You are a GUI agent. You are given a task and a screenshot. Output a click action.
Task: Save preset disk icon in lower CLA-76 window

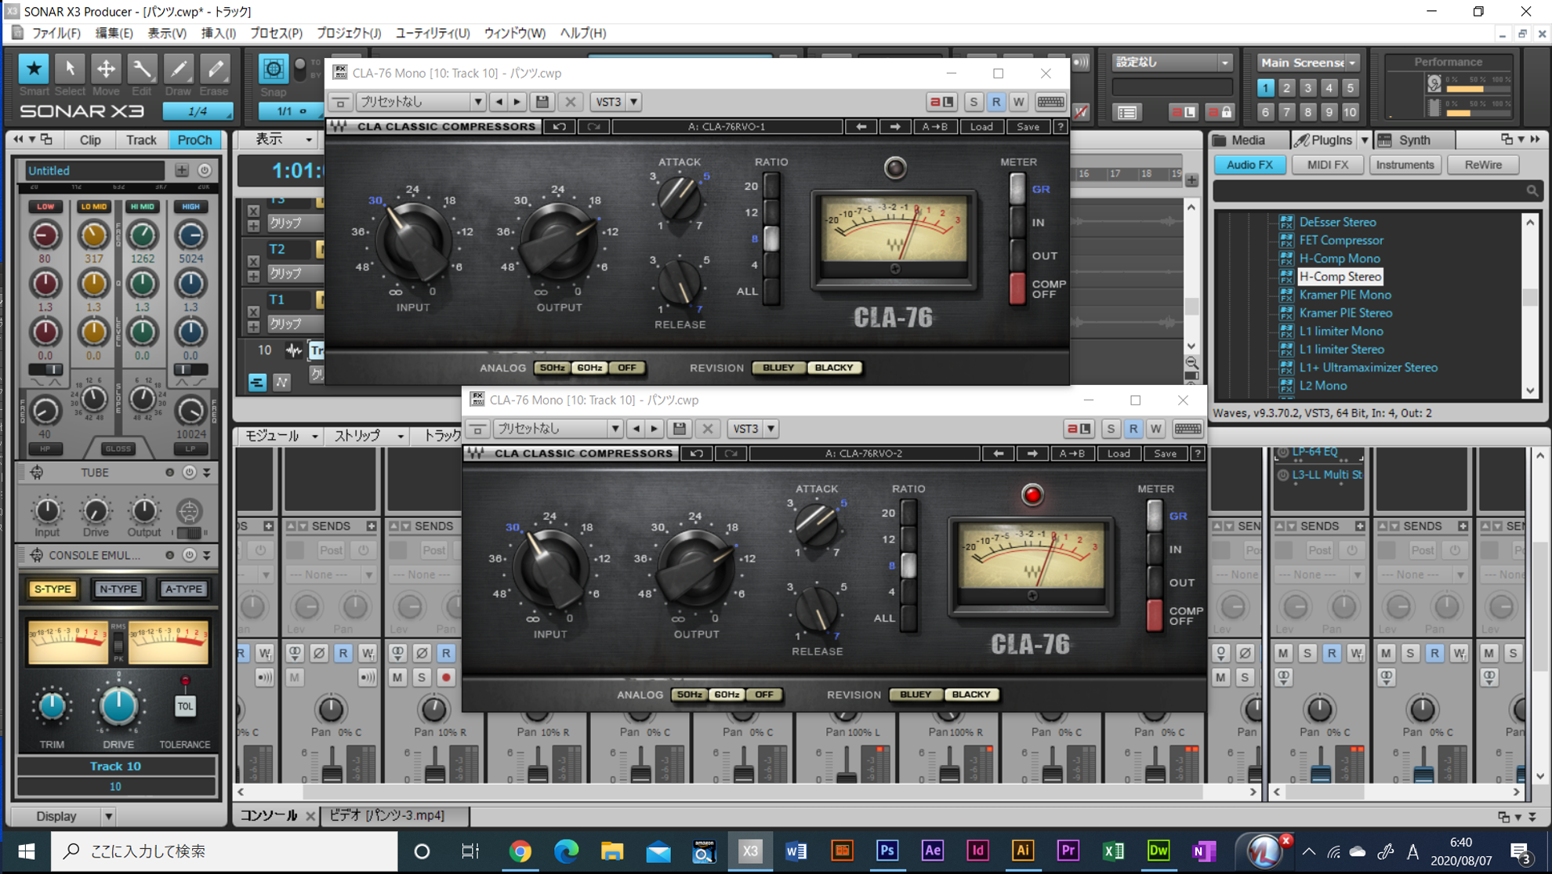(x=680, y=429)
